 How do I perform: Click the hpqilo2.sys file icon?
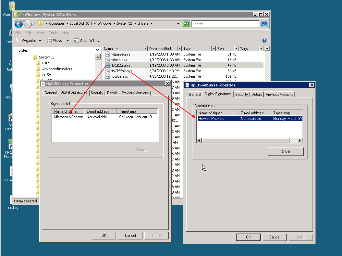[x=107, y=76]
